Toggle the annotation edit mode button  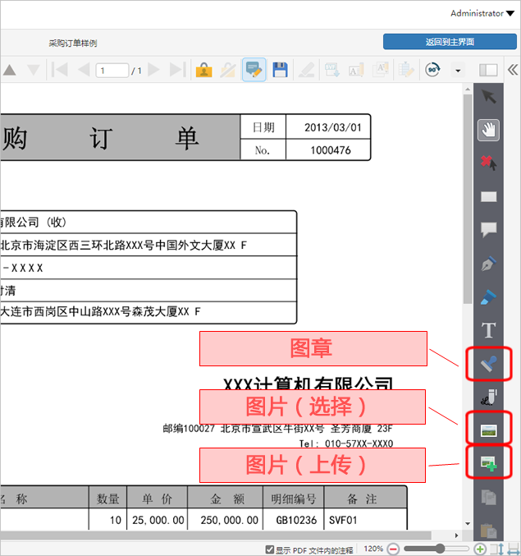click(254, 71)
